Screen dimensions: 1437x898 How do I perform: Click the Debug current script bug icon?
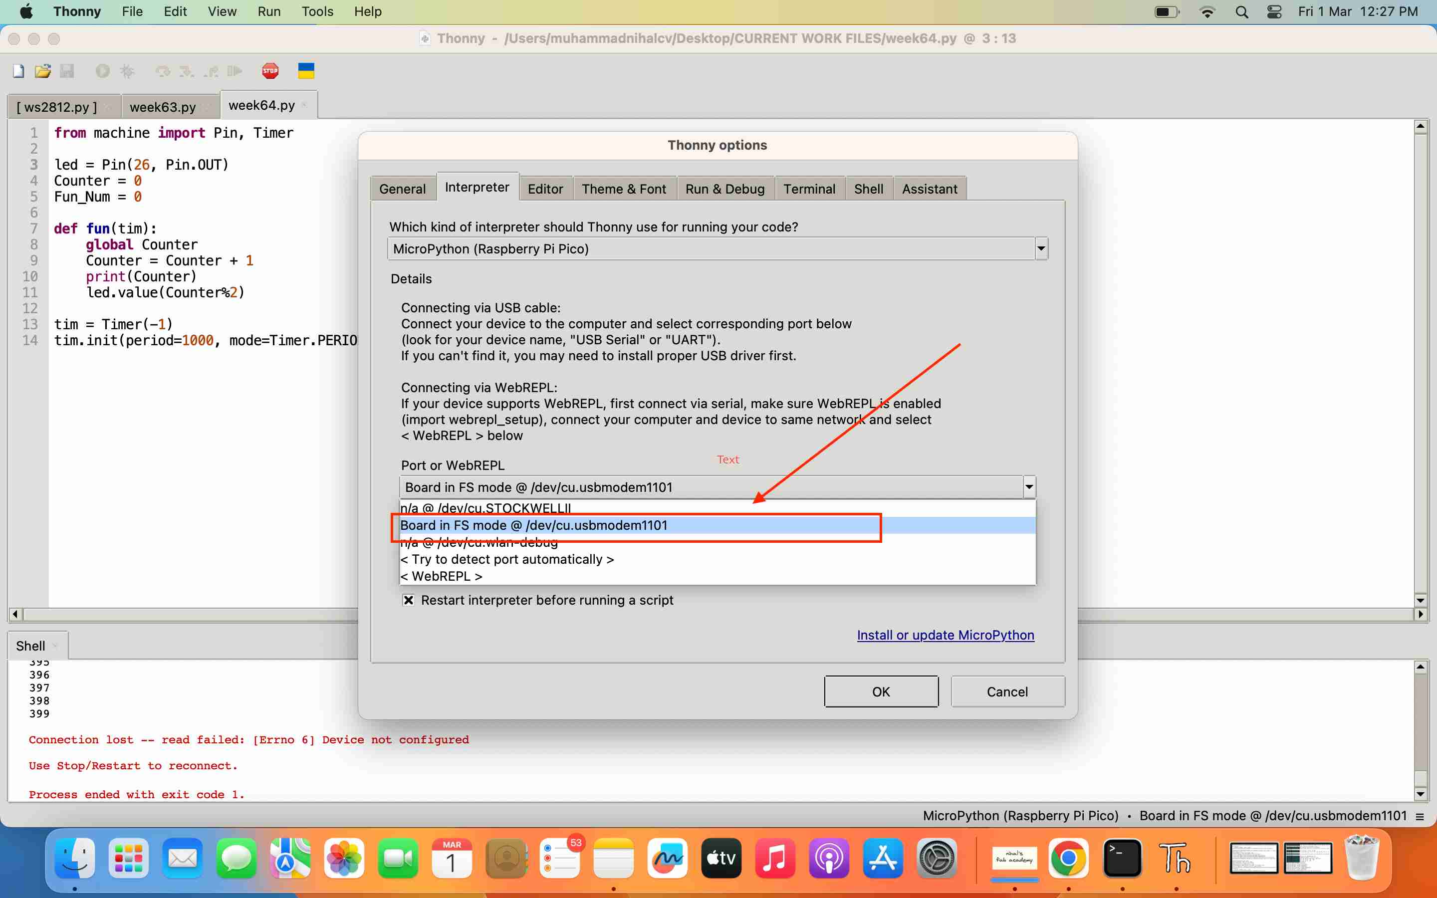tap(127, 71)
